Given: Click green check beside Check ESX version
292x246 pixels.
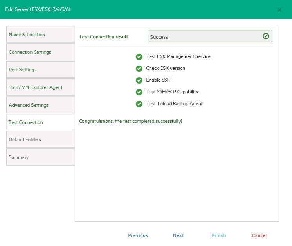Looking at the screenshot, I should click(x=139, y=68).
